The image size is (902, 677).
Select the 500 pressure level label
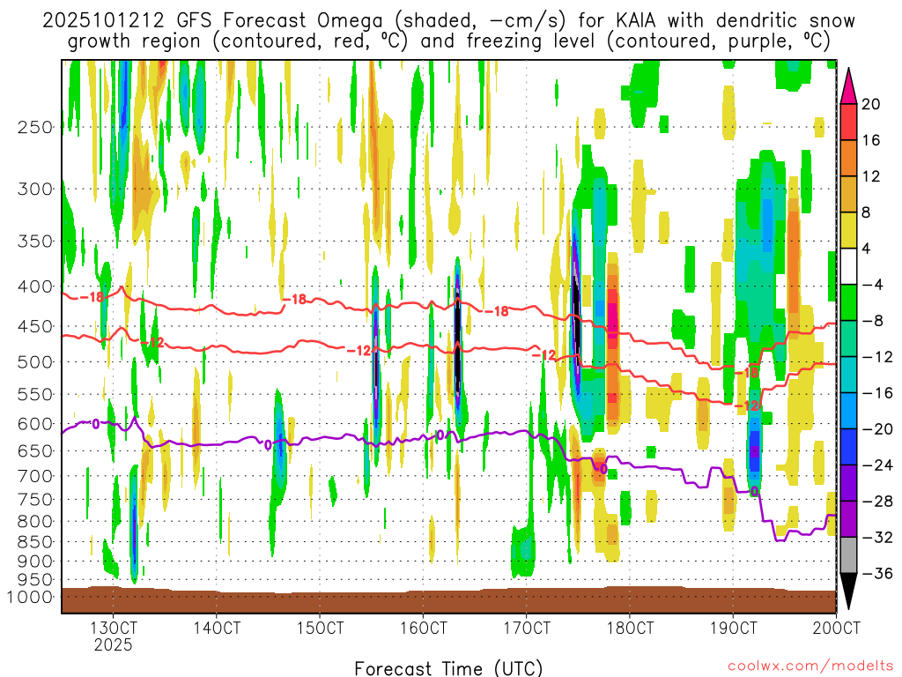(35, 362)
